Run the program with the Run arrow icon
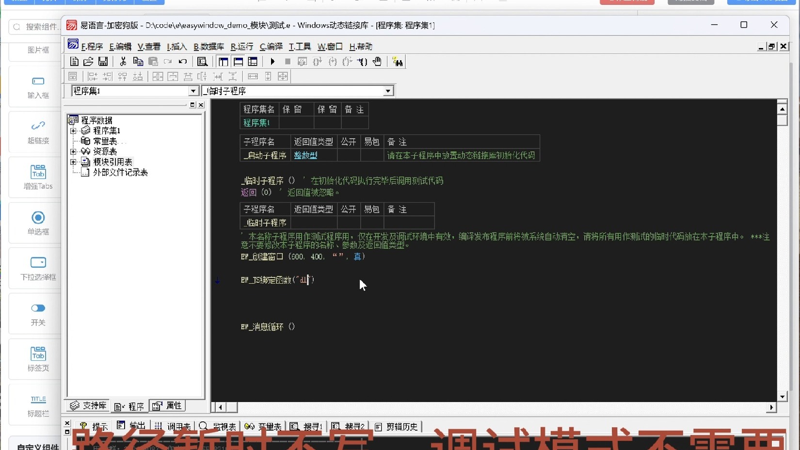The image size is (800, 450). point(272,62)
